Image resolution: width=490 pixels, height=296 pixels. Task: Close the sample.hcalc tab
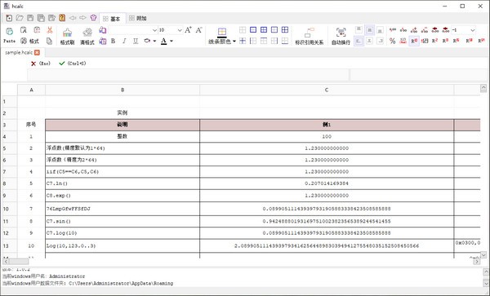(38, 52)
